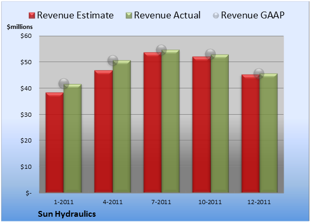Select the 'Revenue GAAP' legend label
Screen dimensions: 310x222
click(253, 15)
